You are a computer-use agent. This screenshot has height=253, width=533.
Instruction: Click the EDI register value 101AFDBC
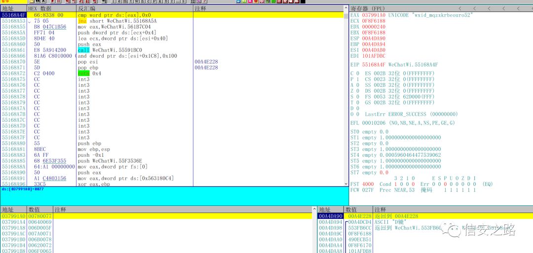[x=374, y=56]
